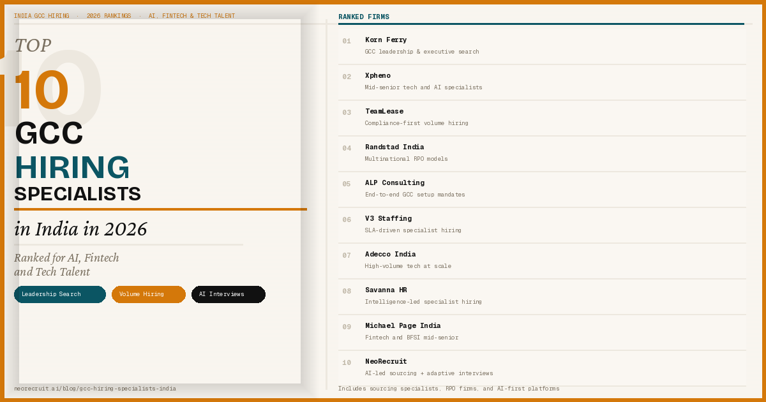This screenshot has width=766, height=402.
Task: Click the SPECIALISTS headline word
Action: [77, 194]
